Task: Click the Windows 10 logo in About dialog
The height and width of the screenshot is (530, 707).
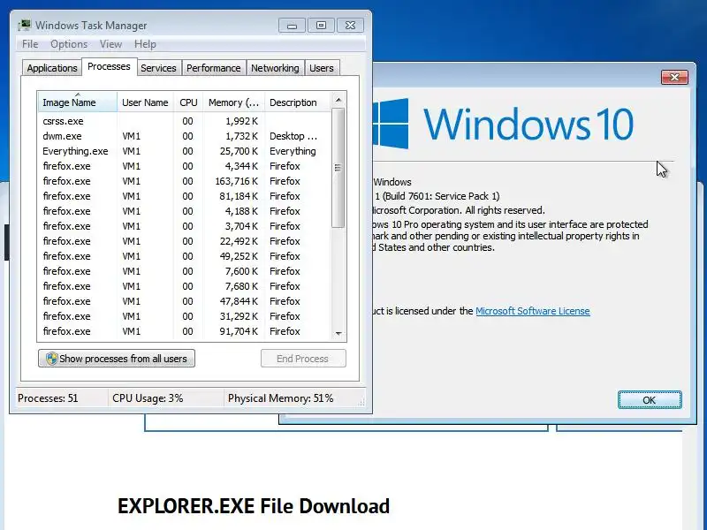Action: pos(504,124)
